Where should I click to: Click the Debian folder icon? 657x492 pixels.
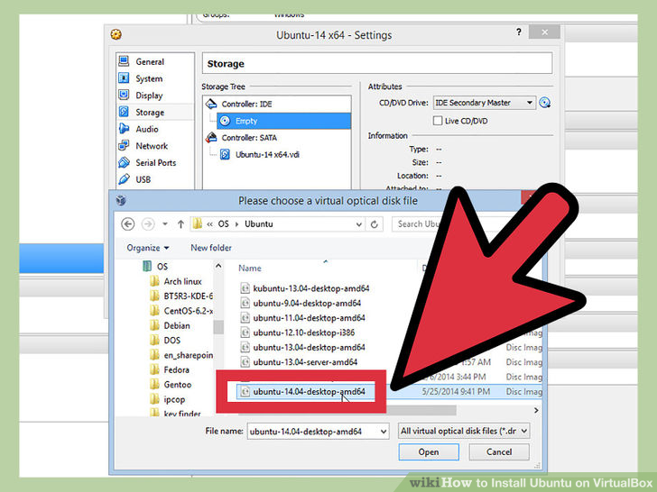point(154,325)
